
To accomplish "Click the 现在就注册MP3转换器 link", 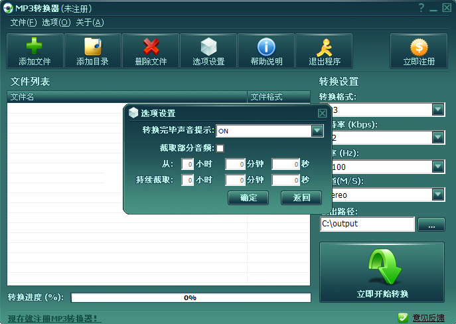I will [x=54, y=319].
